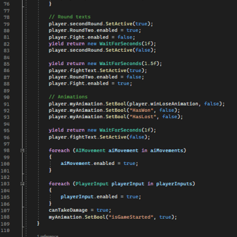Image resolution: width=237 pixels, height=237 pixels.
Task: Click WaitForSeconds(1.5f) on line 85
Action: 130,64
